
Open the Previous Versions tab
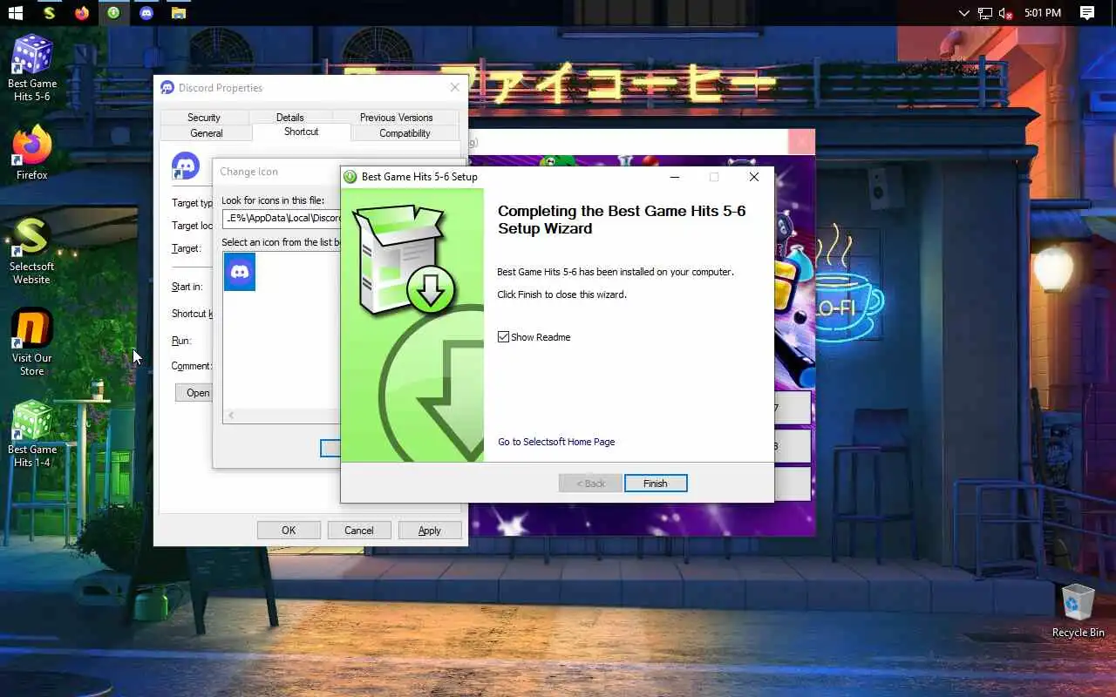[396, 118]
